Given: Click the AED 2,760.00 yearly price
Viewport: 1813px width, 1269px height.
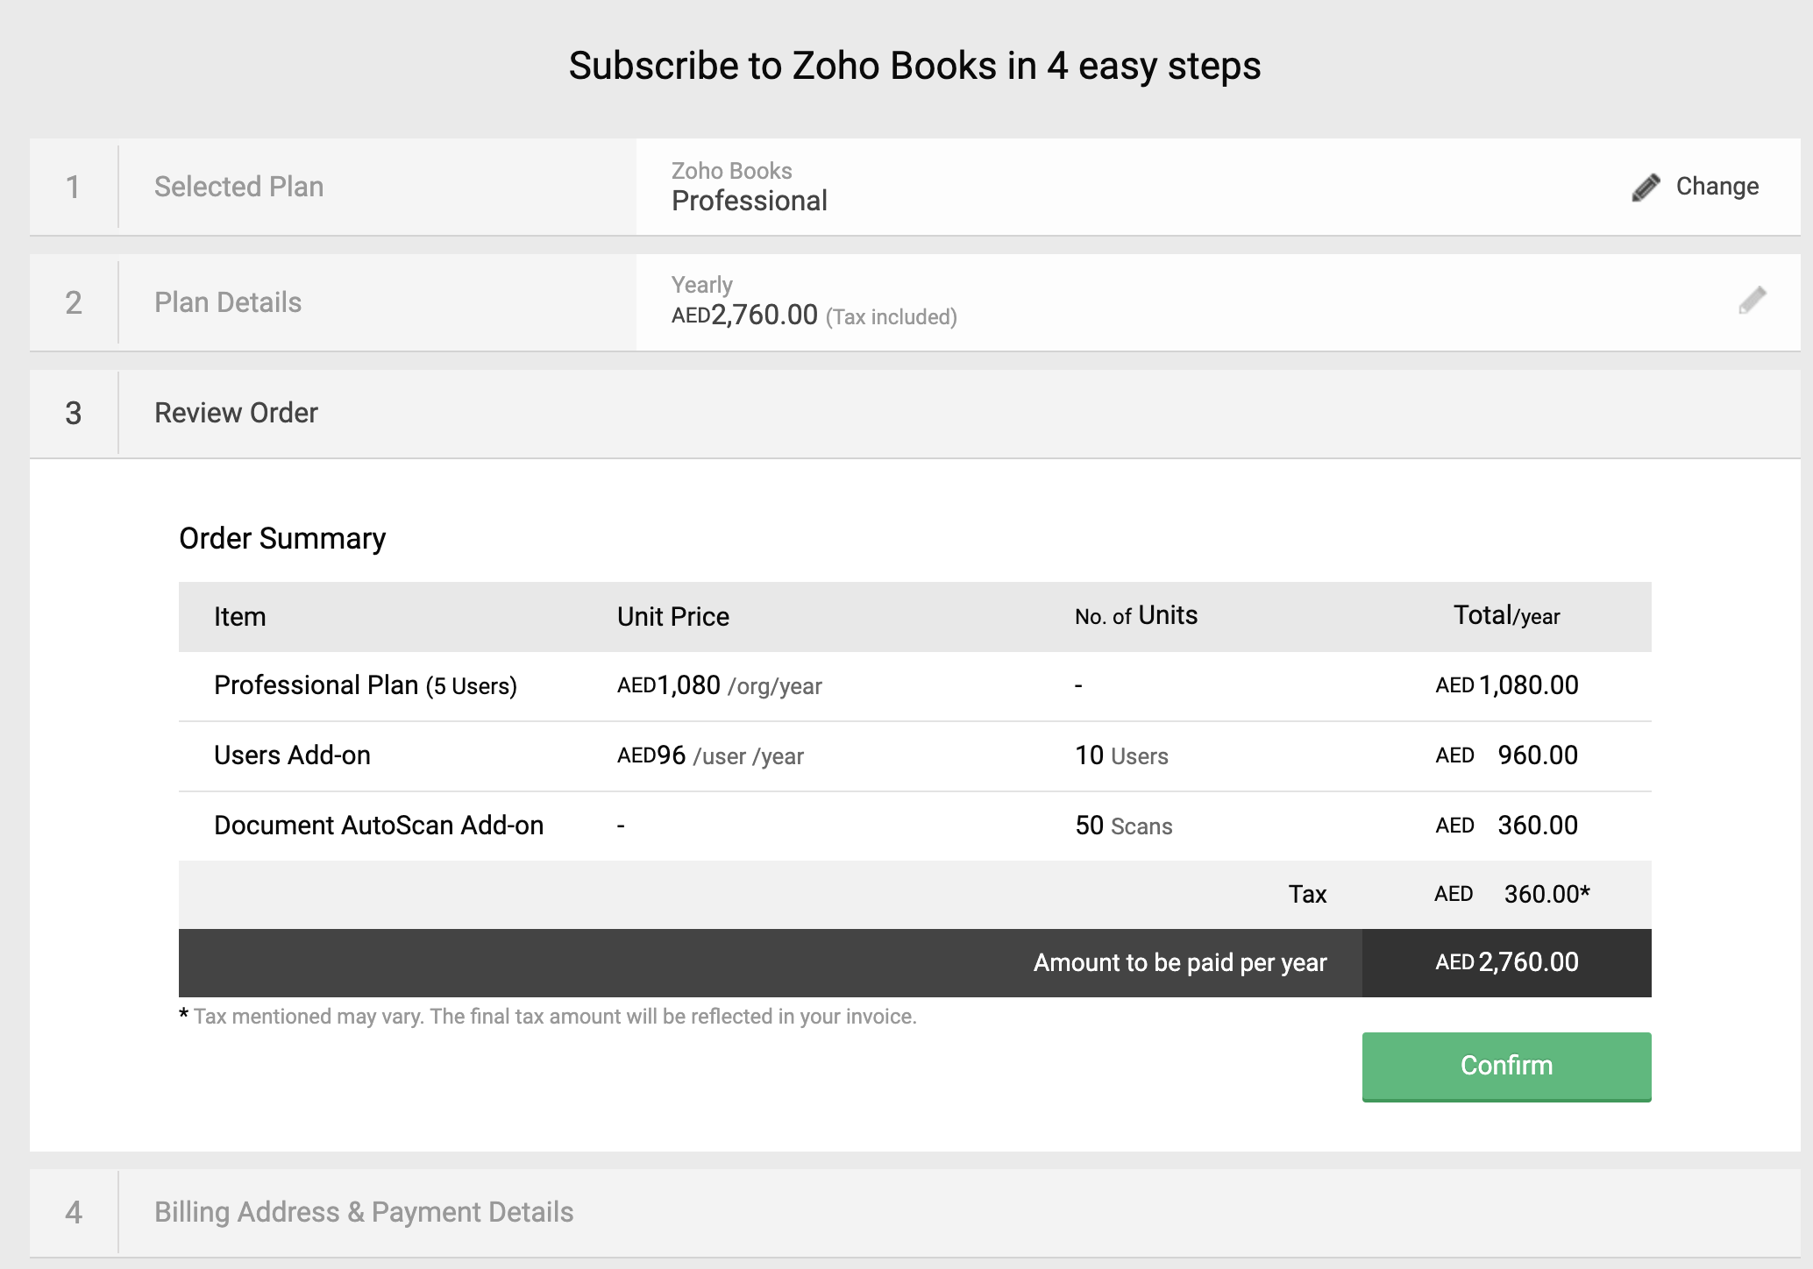Looking at the screenshot, I should click(x=745, y=315).
